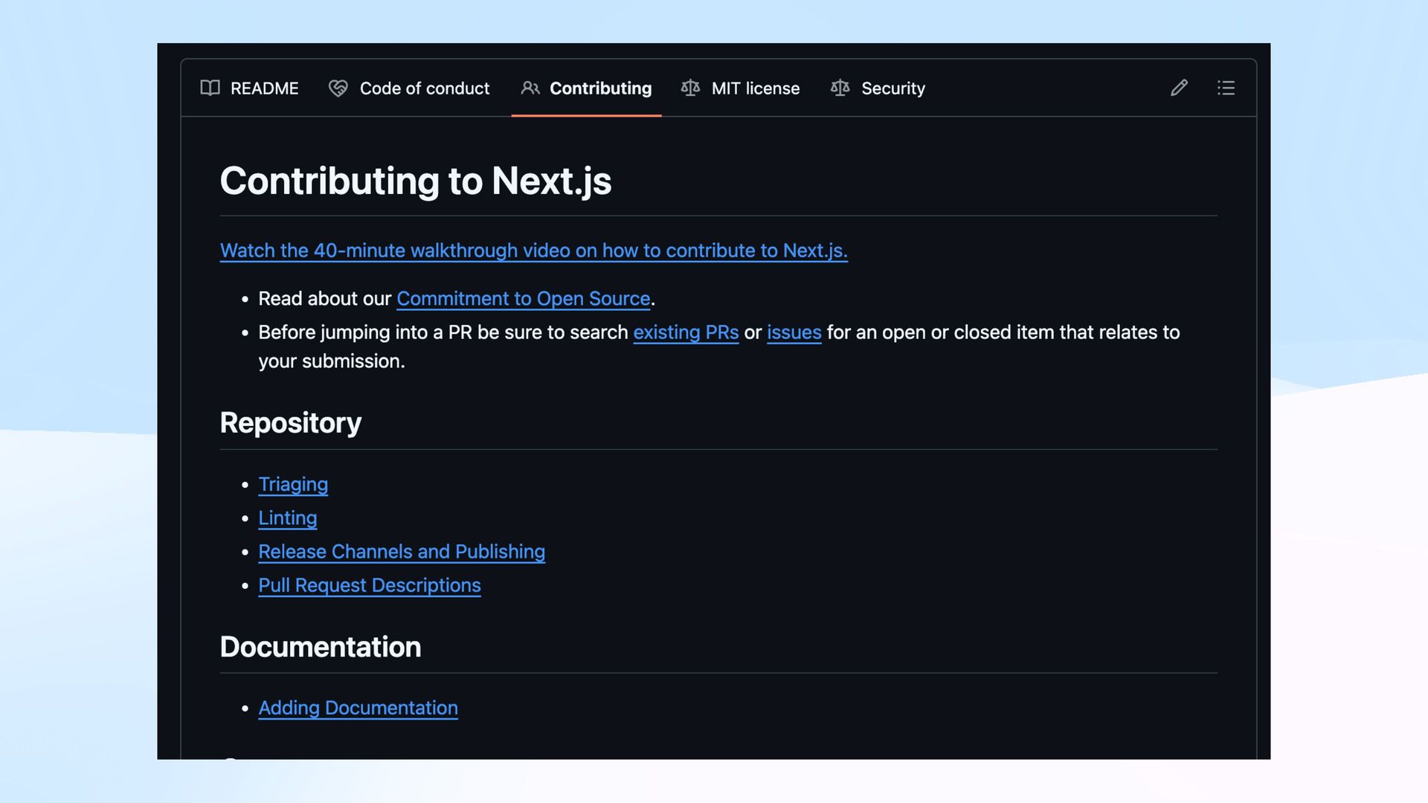The width and height of the screenshot is (1428, 803).
Task: Click the scales icon beside Security
Action: [840, 88]
